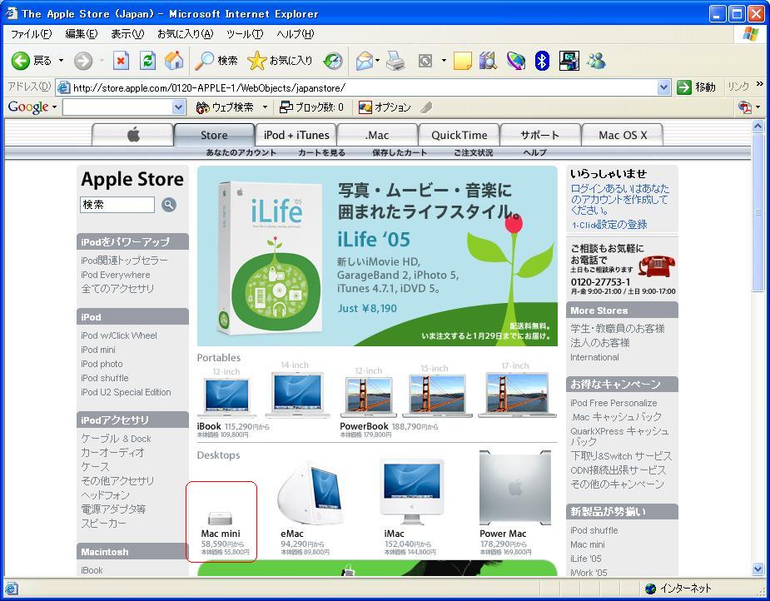Open the iPod U2 Special Edition link
The width and height of the screenshot is (770, 601).
pos(126,392)
